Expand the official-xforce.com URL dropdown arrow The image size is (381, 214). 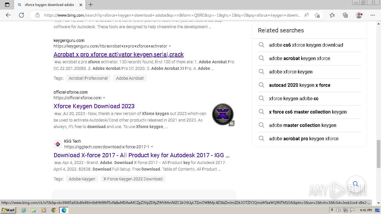104,98
